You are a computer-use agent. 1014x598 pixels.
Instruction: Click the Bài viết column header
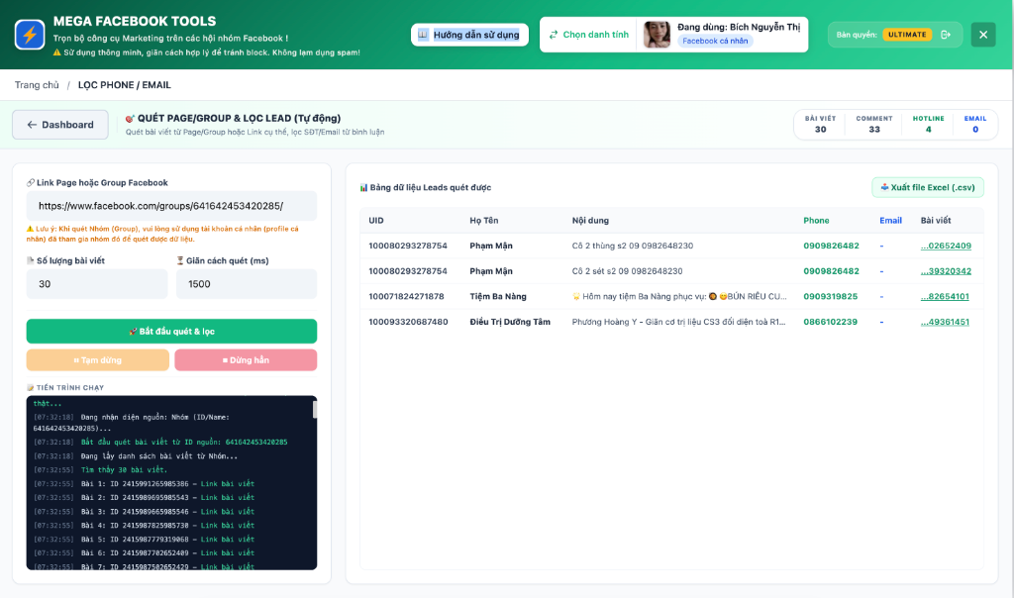click(936, 221)
